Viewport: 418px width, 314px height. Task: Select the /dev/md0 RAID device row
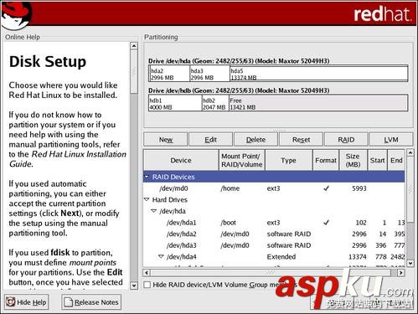coord(274,188)
